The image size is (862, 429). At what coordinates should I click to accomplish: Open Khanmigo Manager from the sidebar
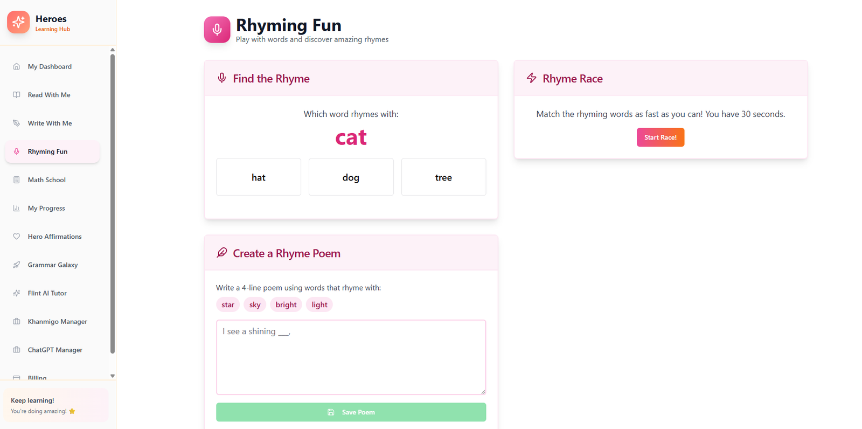[57, 322]
